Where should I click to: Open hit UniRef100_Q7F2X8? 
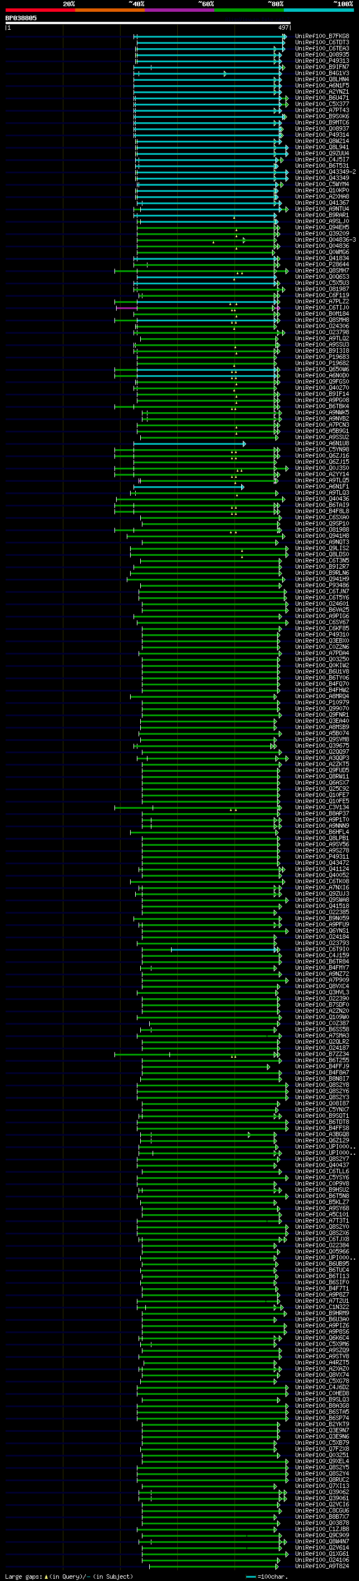click(322, 1449)
